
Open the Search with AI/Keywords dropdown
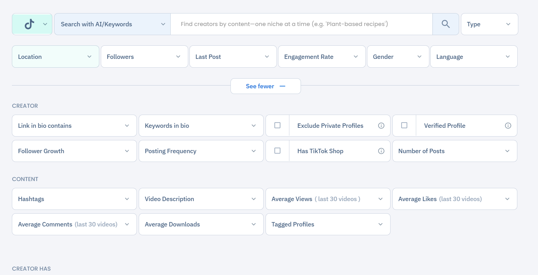(x=112, y=24)
